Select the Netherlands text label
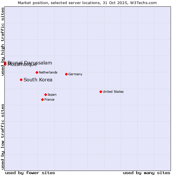The image size is (175, 175). (x=48, y=72)
